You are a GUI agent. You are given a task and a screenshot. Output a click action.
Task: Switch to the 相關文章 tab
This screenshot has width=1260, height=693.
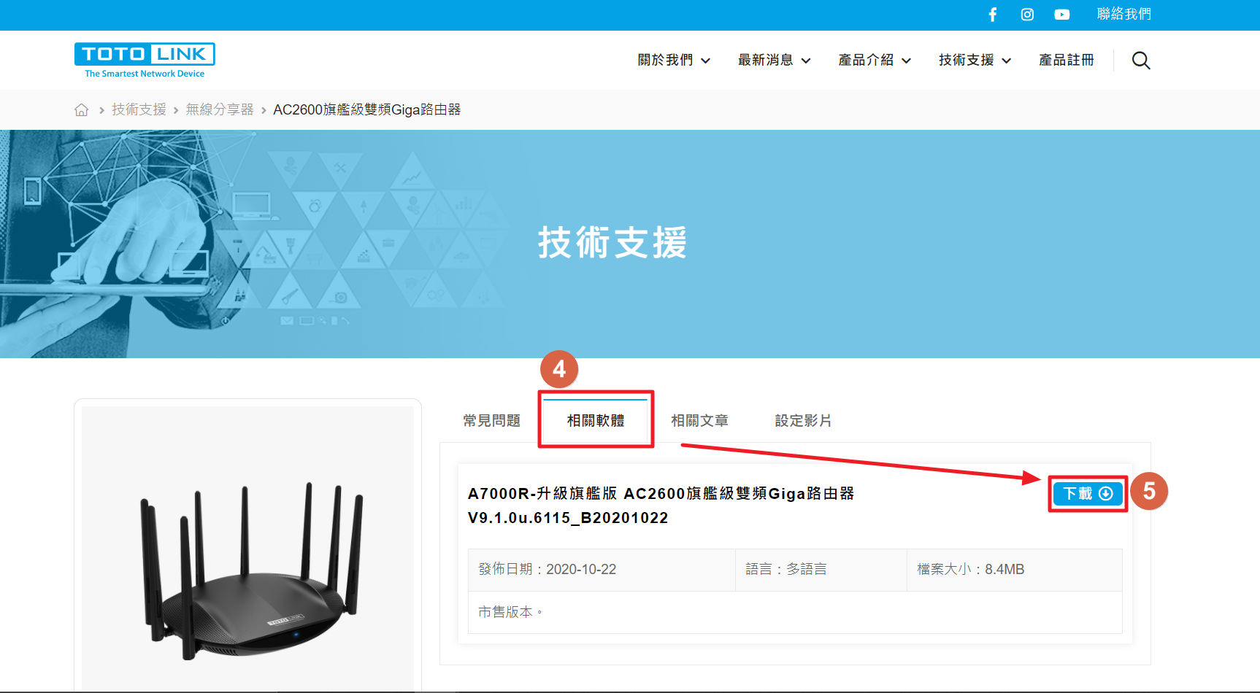(699, 421)
